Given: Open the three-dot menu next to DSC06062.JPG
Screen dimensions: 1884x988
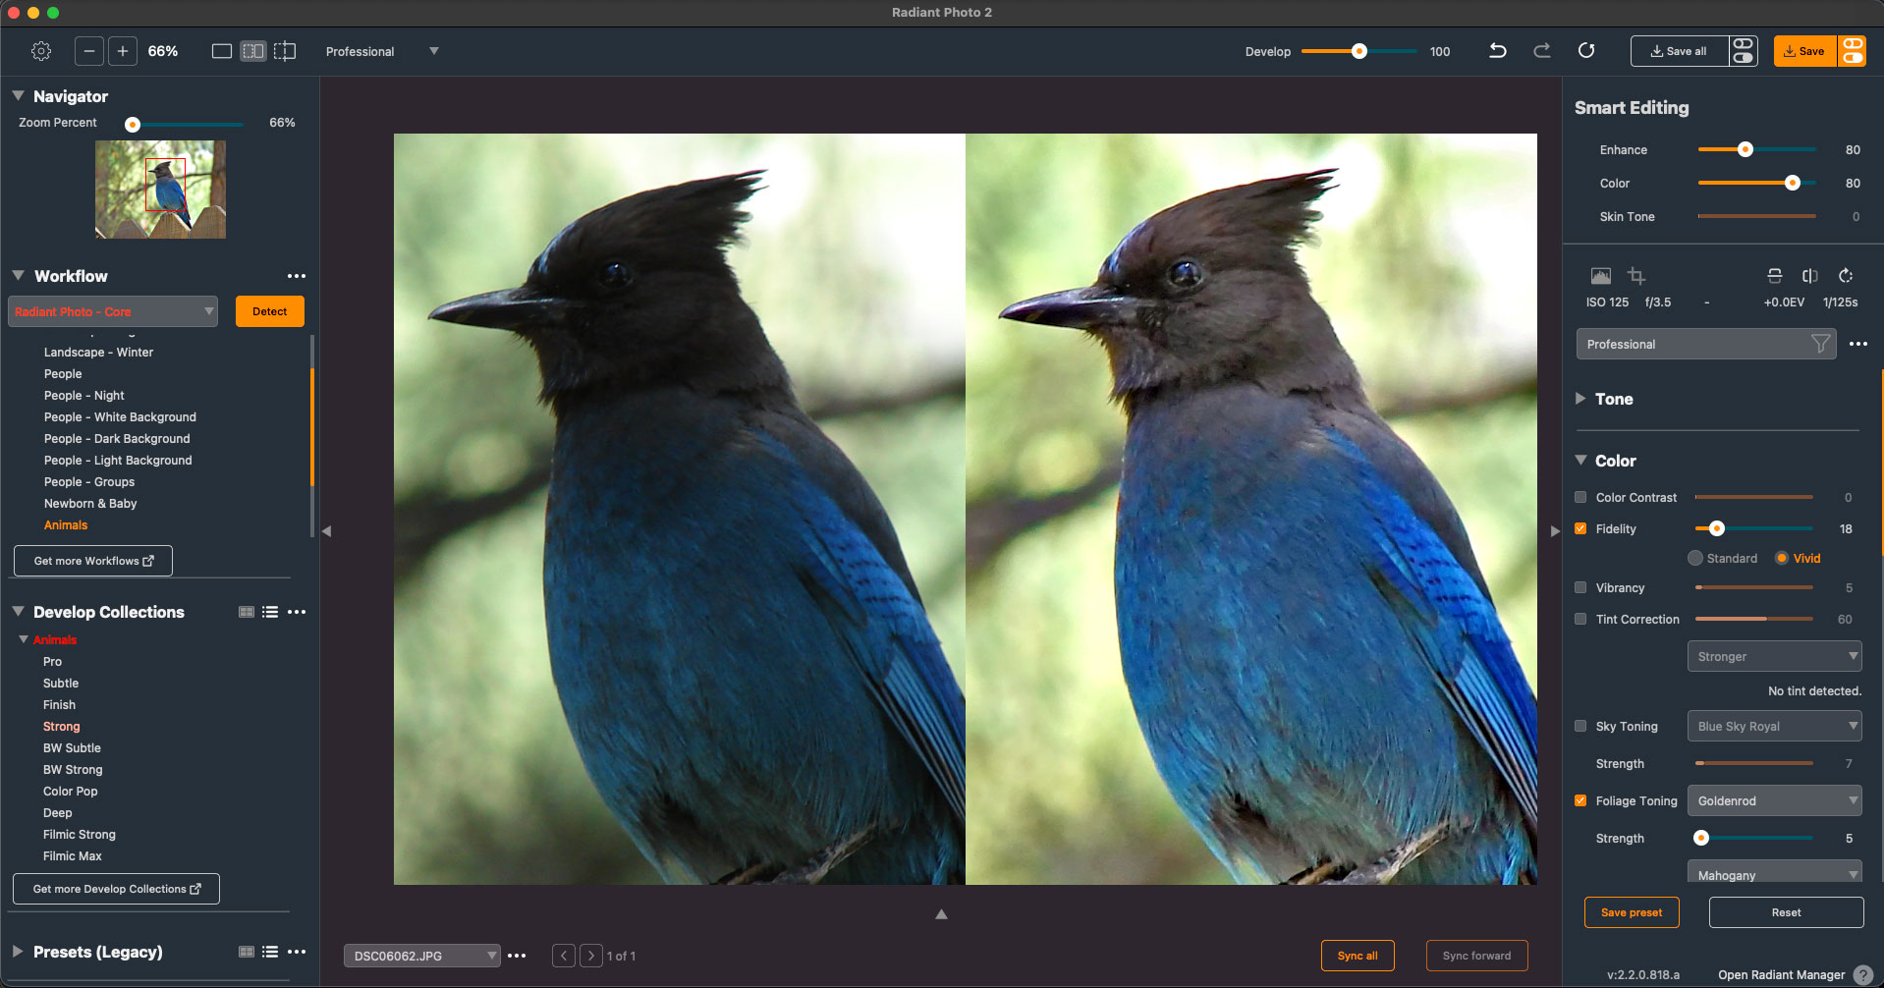Looking at the screenshot, I should coord(517,956).
